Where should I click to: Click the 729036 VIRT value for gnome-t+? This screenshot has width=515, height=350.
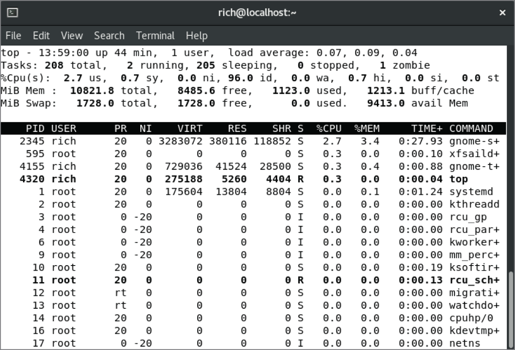[x=184, y=167]
